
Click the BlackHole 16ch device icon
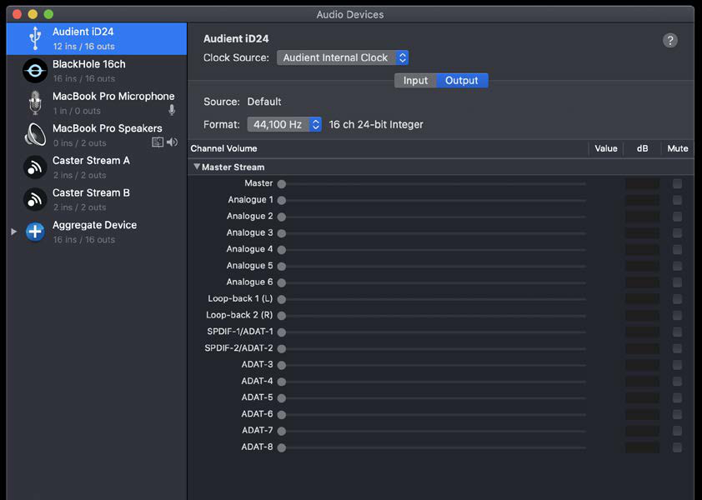35,71
